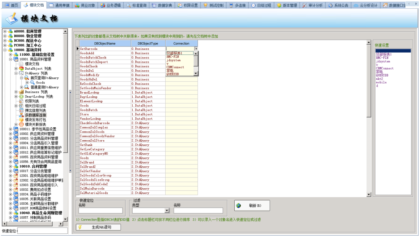The width and height of the screenshot is (419, 236).
Task: Click the 生成SQL语句 button
Action: [98, 227]
